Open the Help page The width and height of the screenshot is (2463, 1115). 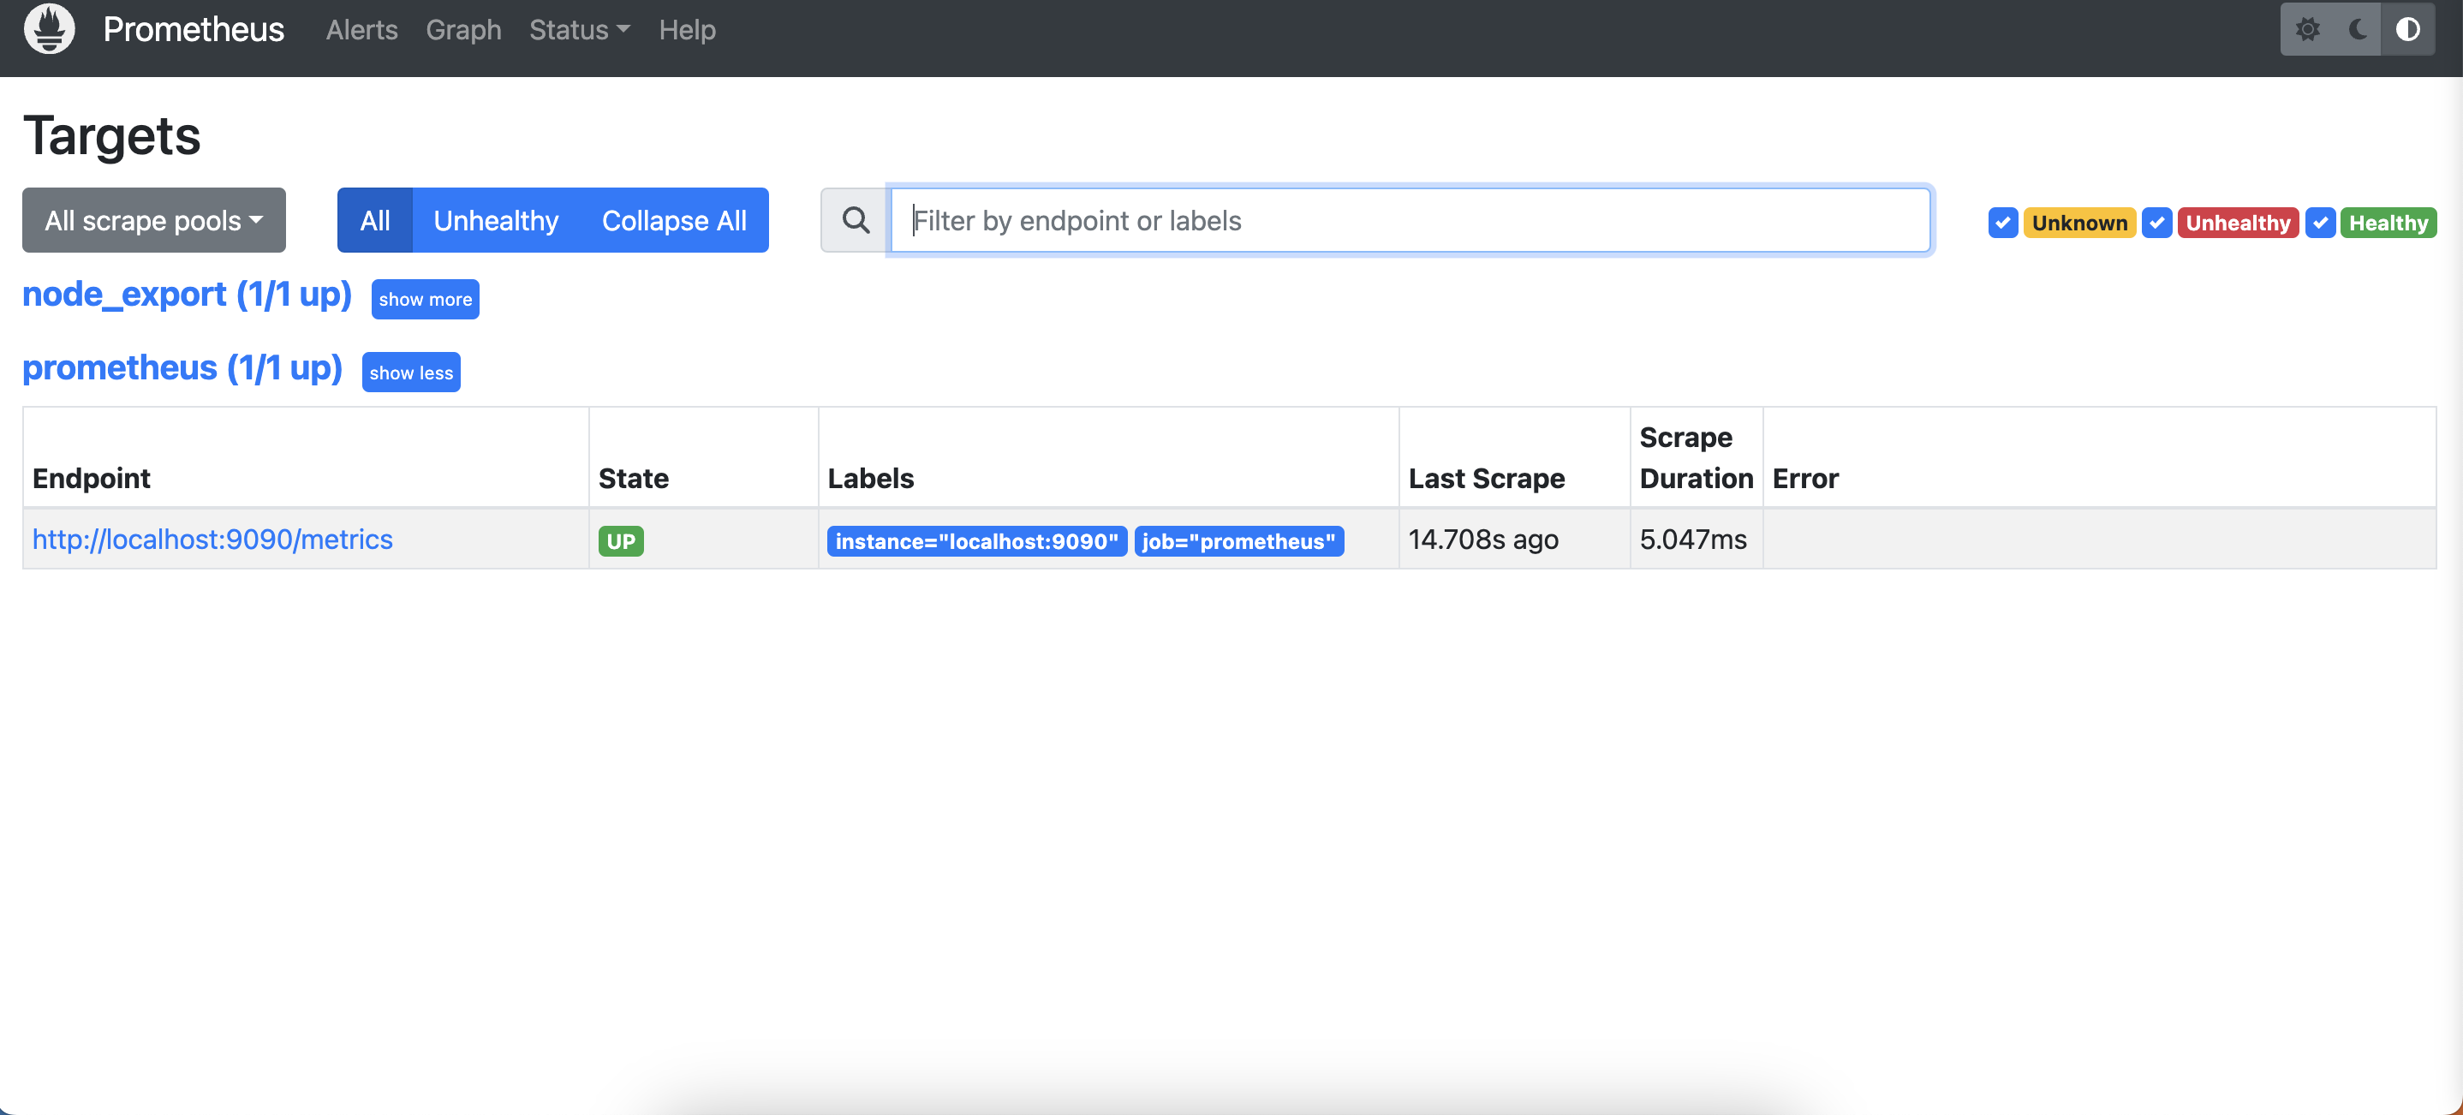point(688,30)
